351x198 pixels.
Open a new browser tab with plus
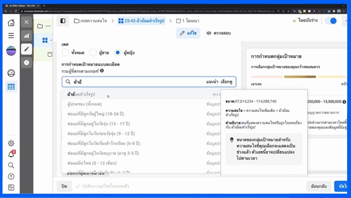pyautogui.click(x=44, y=5)
